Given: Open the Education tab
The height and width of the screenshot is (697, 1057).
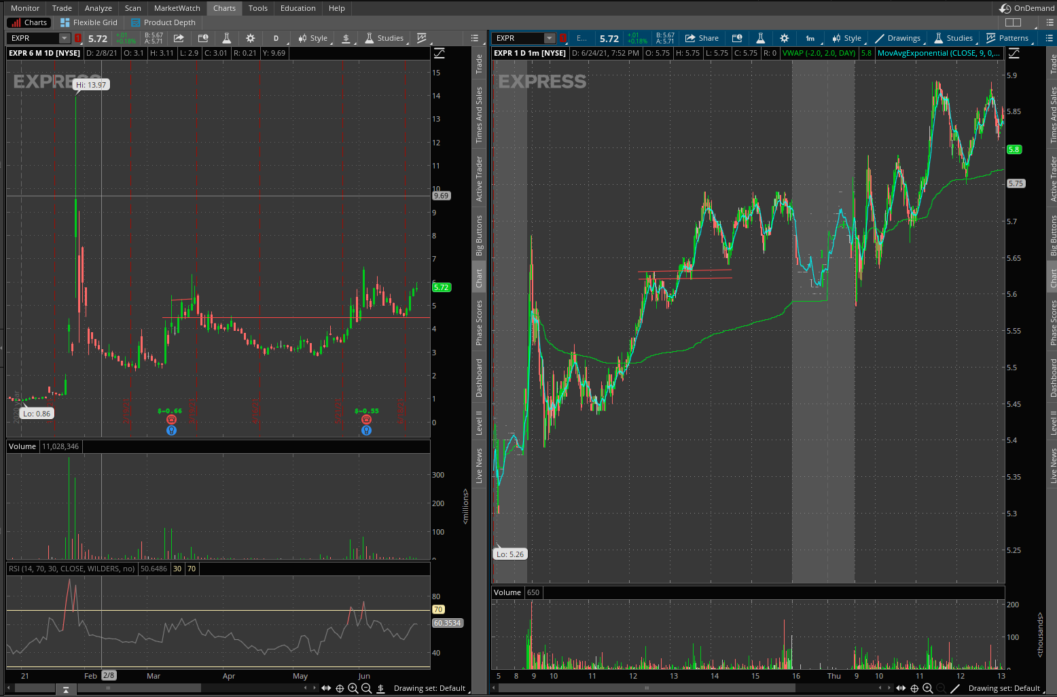Looking at the screenshot, I should click(x=298, y=8).
